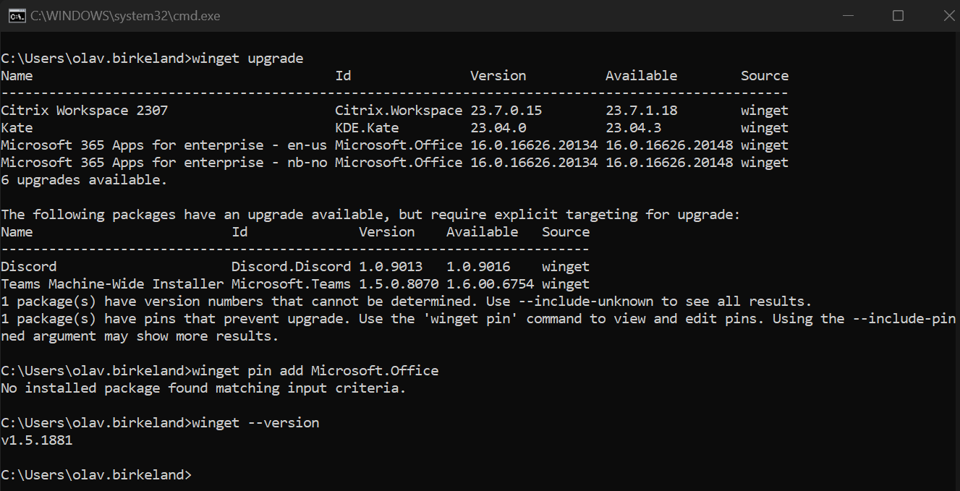The width and height of the screenshot is (960, 491).
Task: Click the --include-unknown suggestion text
Action: point(586,301)
